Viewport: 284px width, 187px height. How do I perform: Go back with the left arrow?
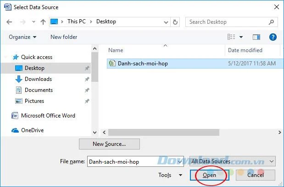pyautogui.click(x=9, y=22)
